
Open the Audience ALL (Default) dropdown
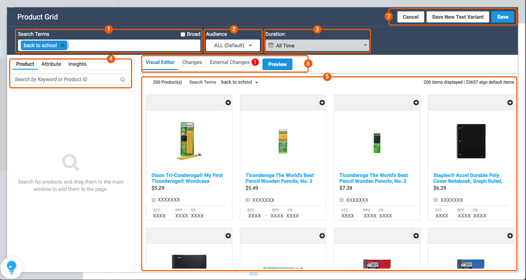point(233,45)
